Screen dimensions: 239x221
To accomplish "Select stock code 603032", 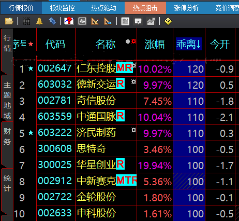I will [55, 84].
